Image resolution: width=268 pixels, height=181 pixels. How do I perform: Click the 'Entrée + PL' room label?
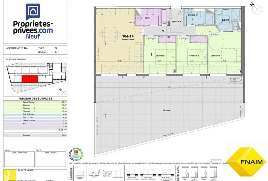[x=177, y=22]
